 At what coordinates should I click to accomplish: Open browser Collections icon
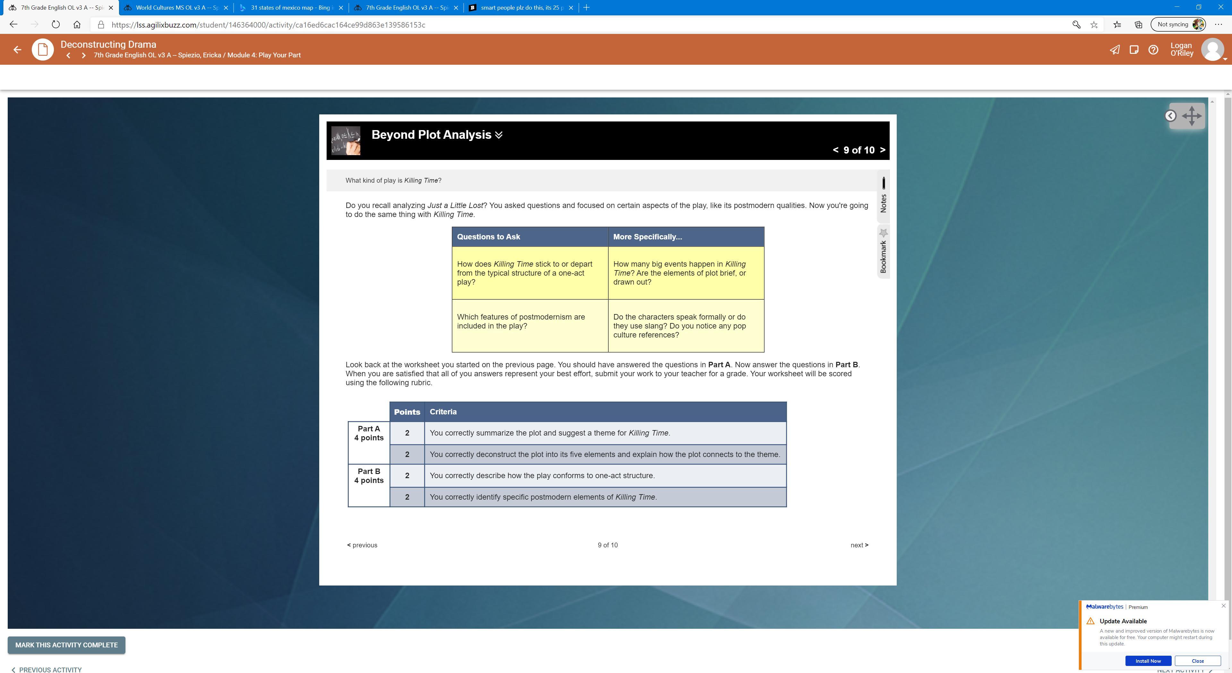click(x=1138, y=24)
